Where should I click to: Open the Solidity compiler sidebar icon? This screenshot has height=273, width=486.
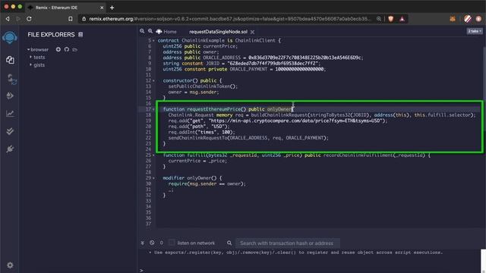tap(11, 79)
